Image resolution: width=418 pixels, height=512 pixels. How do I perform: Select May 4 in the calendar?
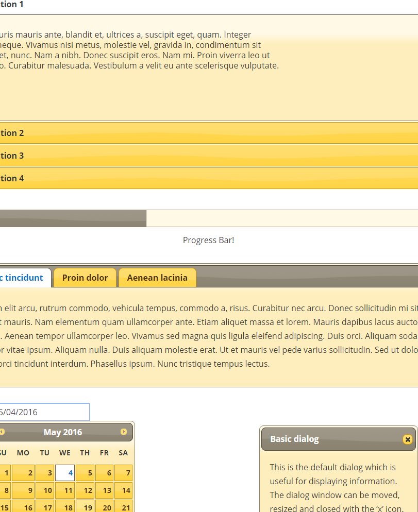click(65, 473)
